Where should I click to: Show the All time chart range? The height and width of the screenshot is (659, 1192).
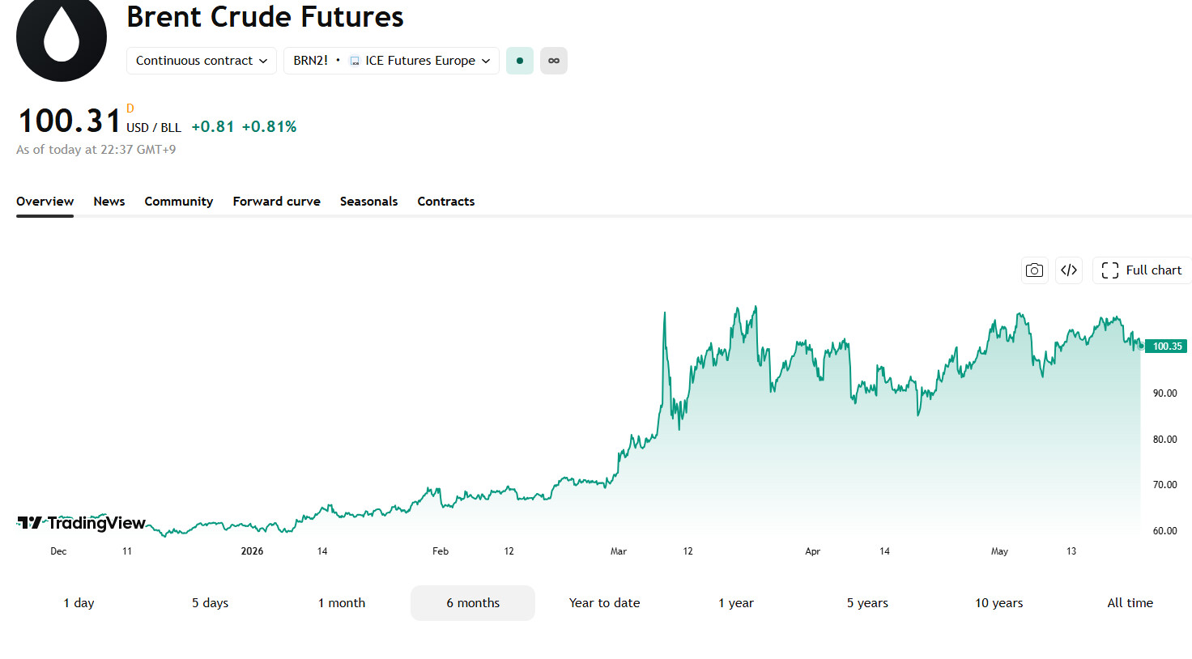(1130, 603)
